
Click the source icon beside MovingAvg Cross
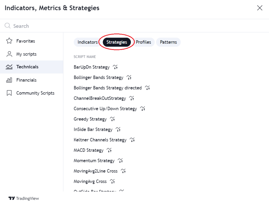112,181
